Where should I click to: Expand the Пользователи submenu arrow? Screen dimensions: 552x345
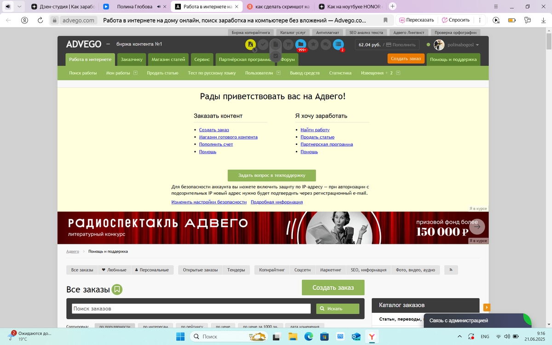coord(278,73)
